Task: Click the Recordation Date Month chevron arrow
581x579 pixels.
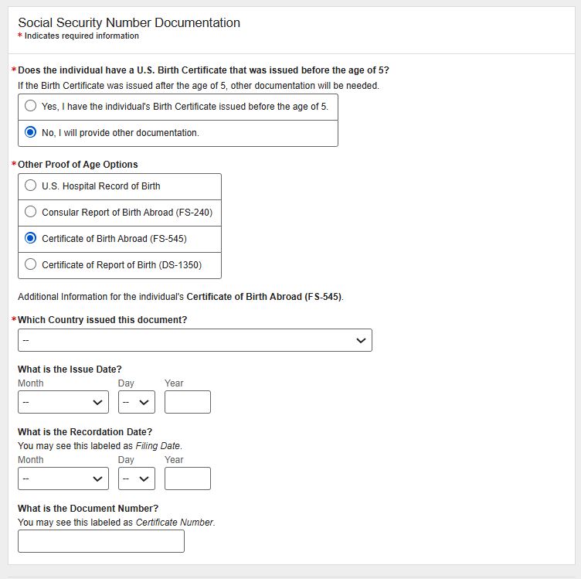Action: (97, 479)
